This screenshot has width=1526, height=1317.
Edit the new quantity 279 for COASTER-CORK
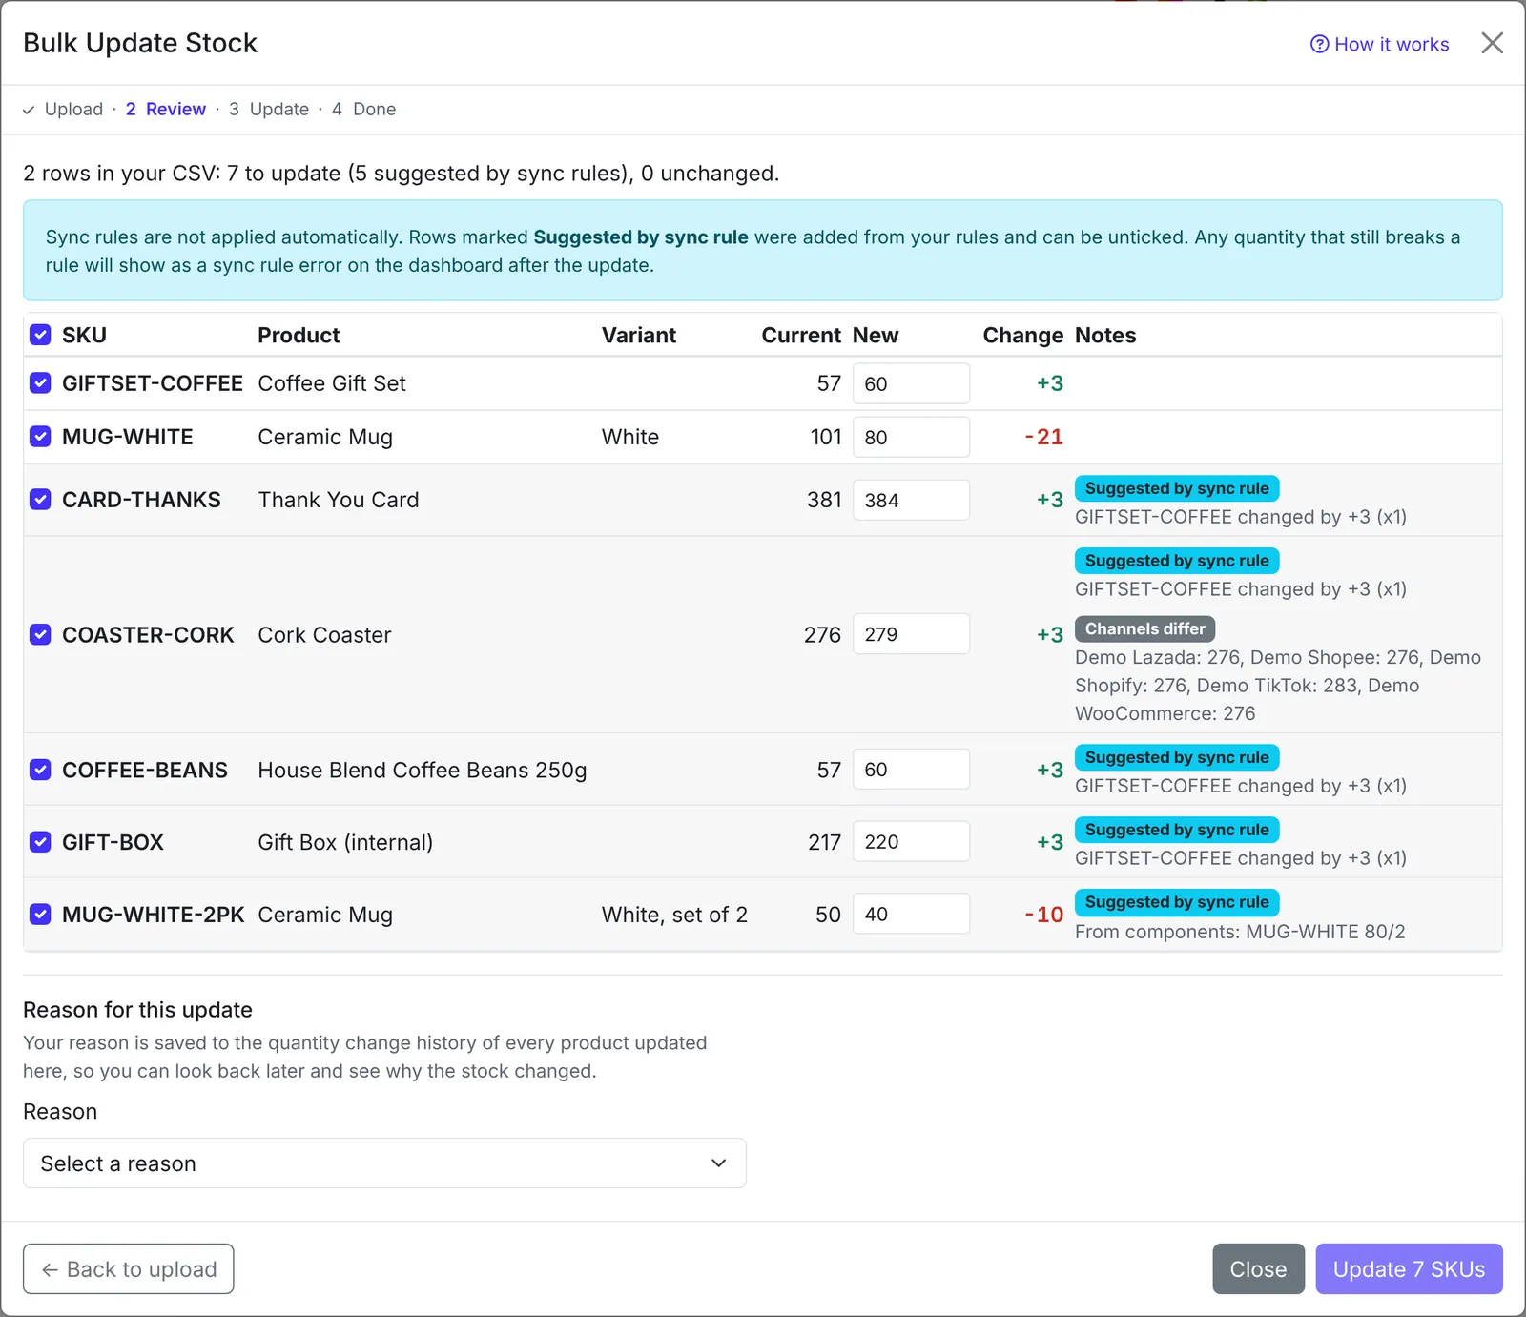(x=911, y=634)
